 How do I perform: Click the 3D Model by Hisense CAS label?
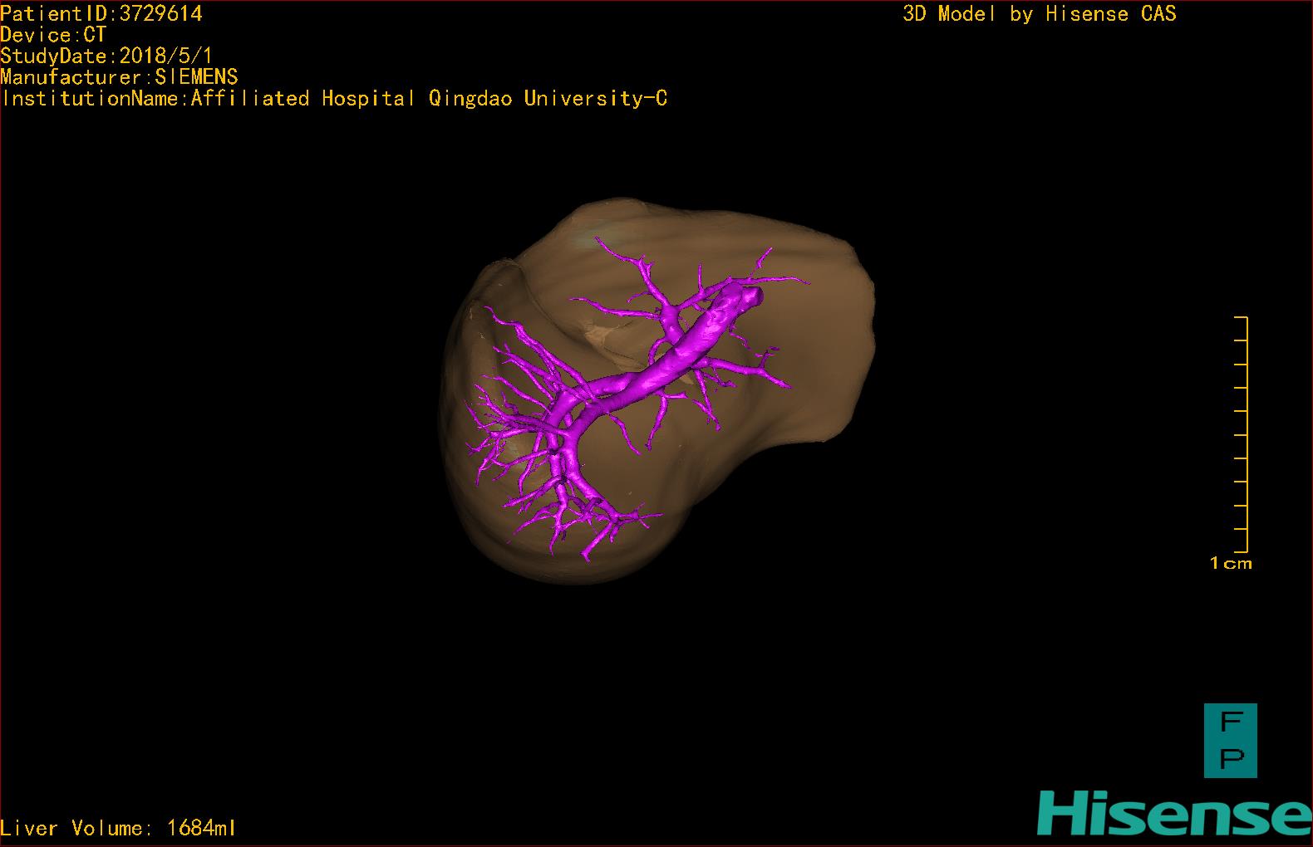click(x=1040, y=13)
